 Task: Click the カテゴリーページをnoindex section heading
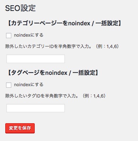[64, 23]
